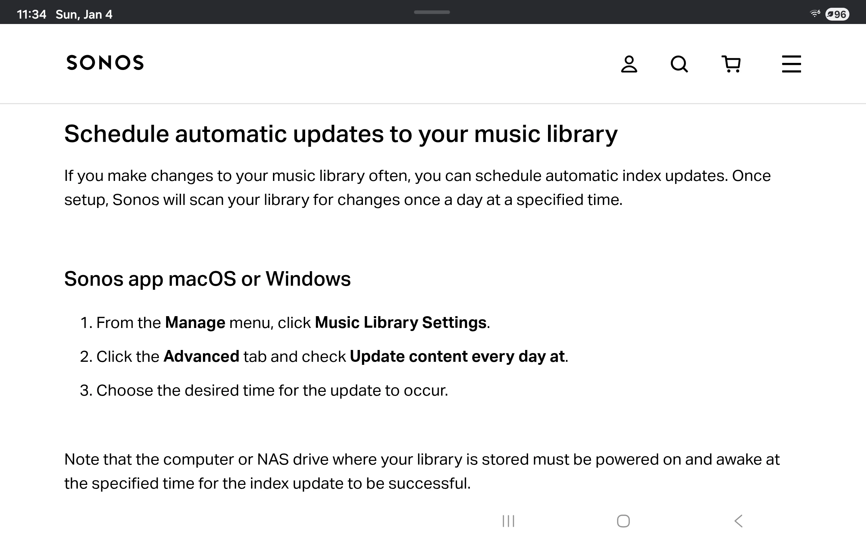Tap the Android home button
This screenshot has height=541, width=866.
tap(623, 521)
